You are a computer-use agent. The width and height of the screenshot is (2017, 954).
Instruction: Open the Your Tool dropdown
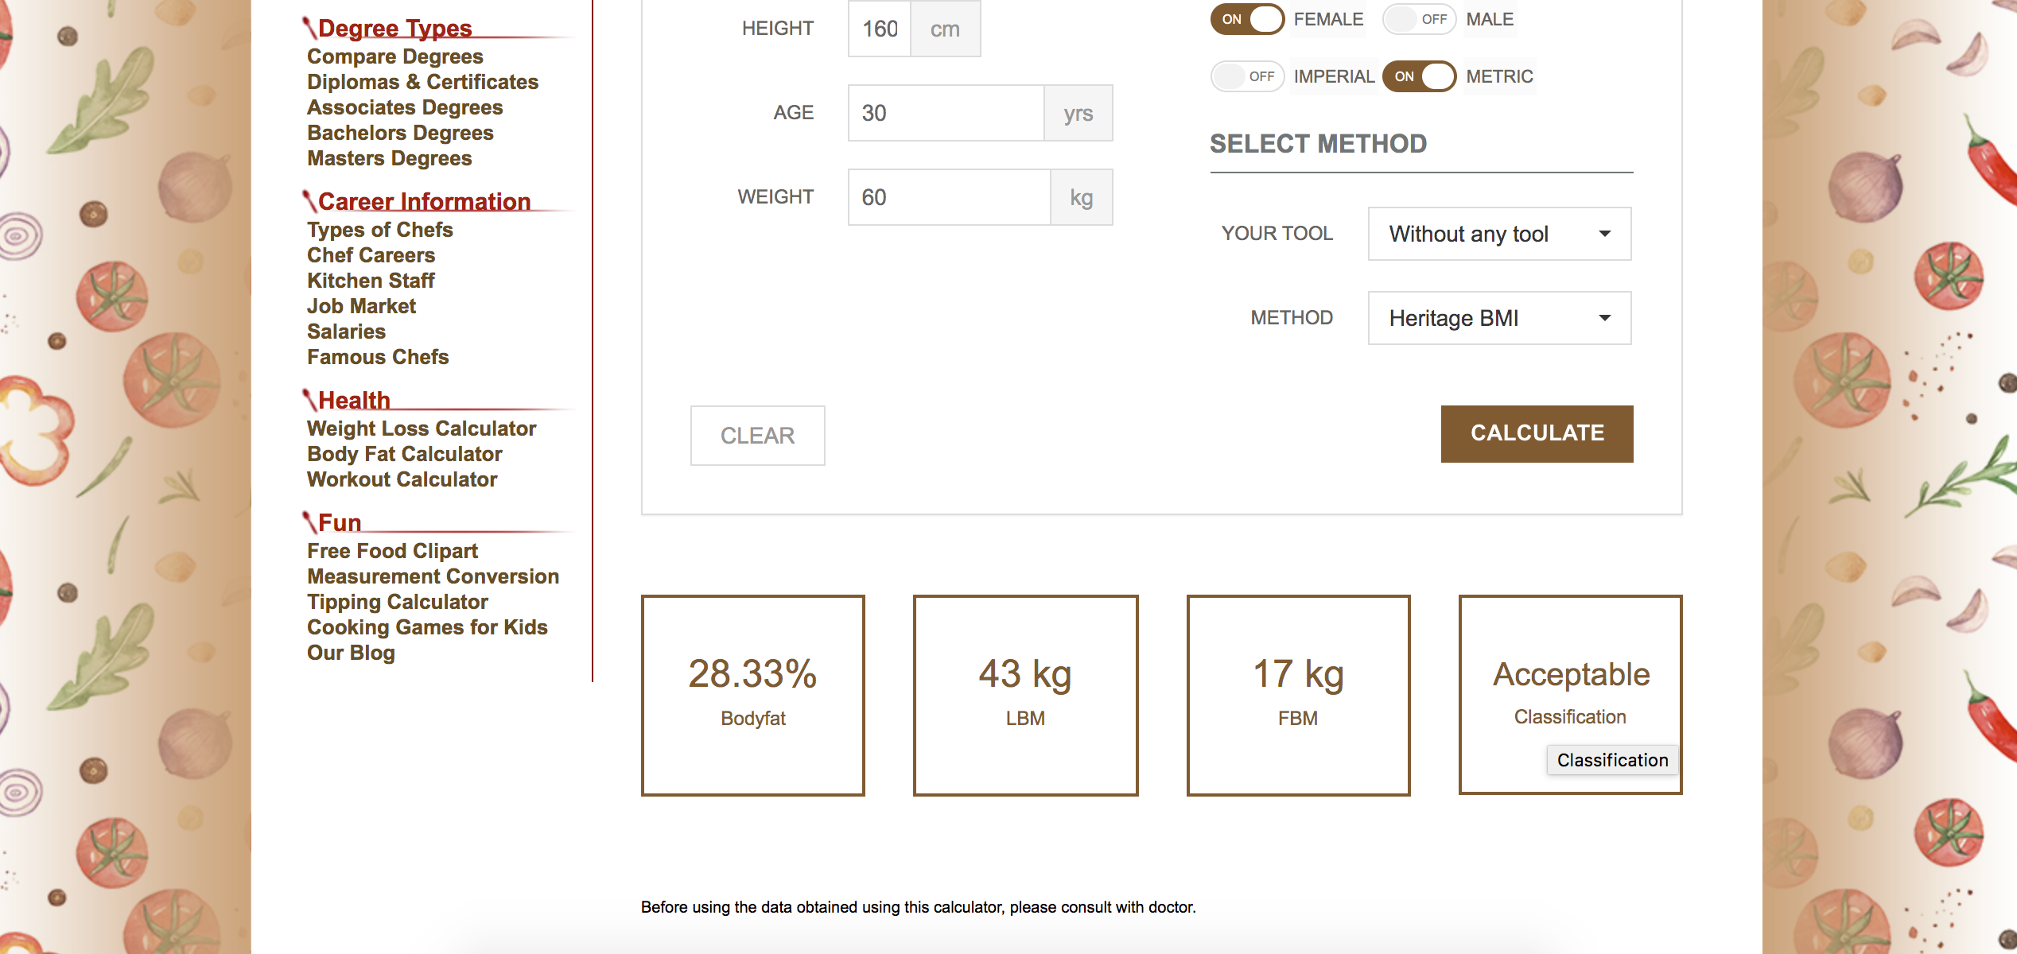pos(1498,234)
